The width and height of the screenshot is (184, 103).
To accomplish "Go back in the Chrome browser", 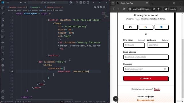I will 113,9.
